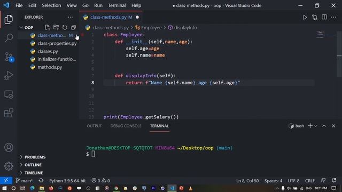Show errors and warnings count
This screenshot has height=192, width=342.
[101, 180]
